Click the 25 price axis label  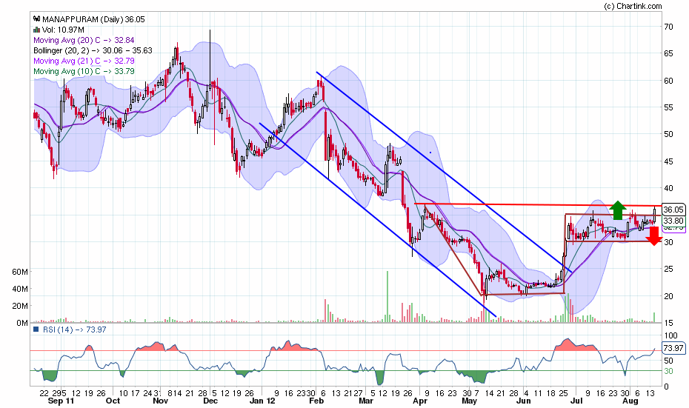[668, 270]
